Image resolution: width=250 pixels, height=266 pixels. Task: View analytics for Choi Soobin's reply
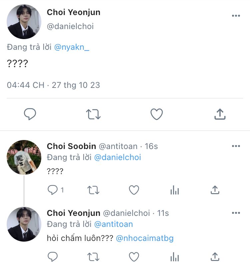(174, 190)
